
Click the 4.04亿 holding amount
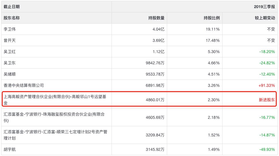[158, 29]
